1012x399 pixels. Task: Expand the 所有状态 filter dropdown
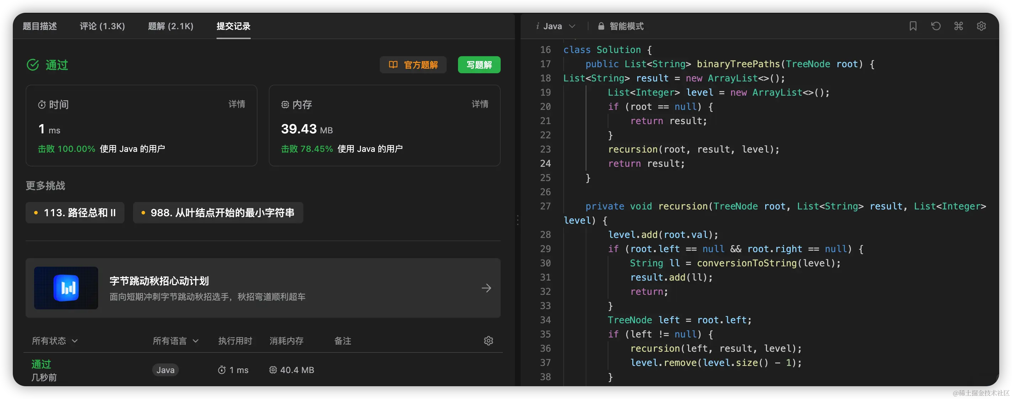point(55,340)
